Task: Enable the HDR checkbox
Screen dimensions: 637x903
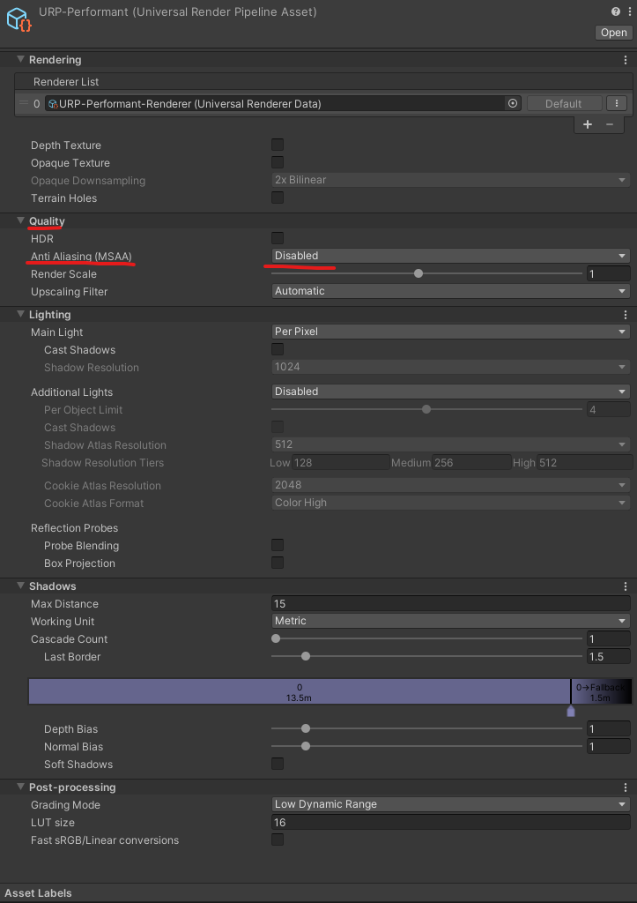Action: 277,238
